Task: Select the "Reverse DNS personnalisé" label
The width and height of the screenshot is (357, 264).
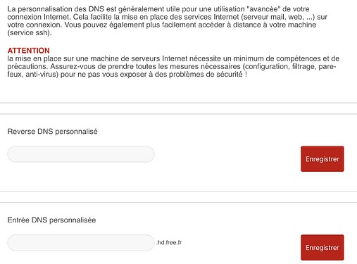Action: pos(52,132)
